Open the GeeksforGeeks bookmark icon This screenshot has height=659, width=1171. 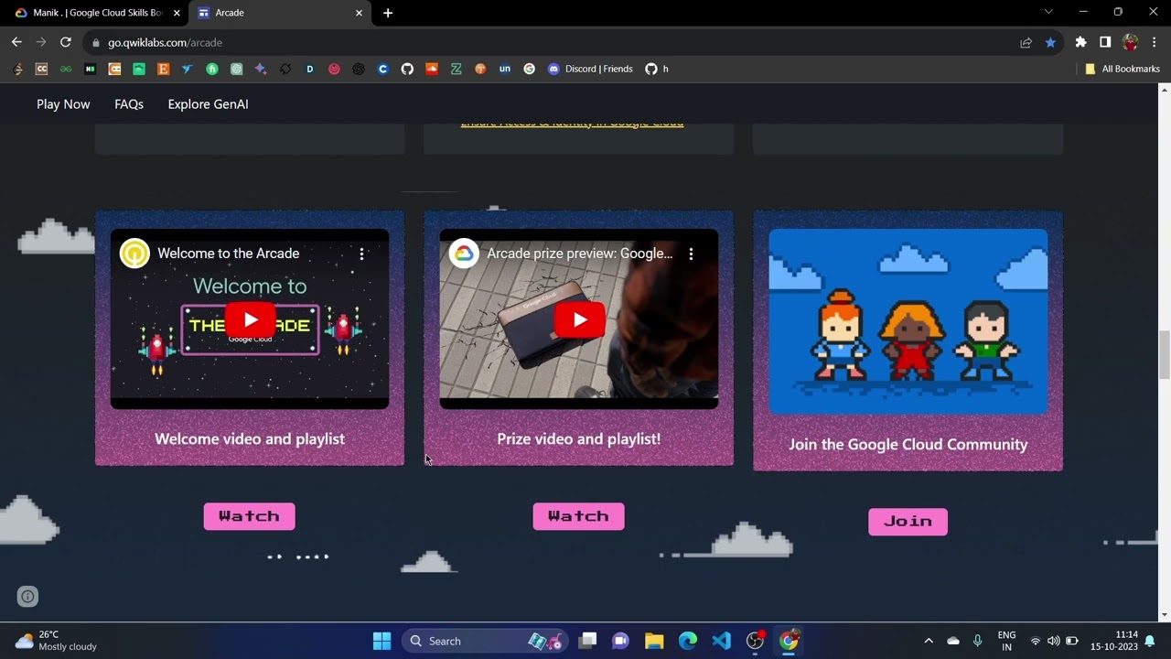[x=66, y=69]
